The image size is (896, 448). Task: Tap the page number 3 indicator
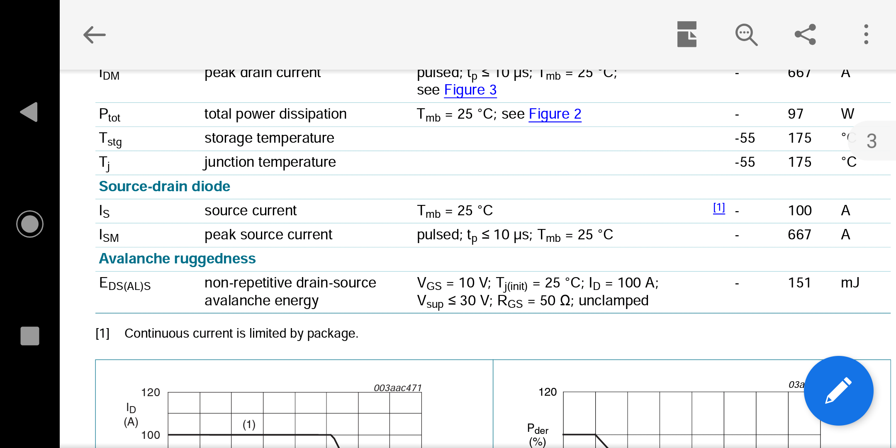[872, 141]
